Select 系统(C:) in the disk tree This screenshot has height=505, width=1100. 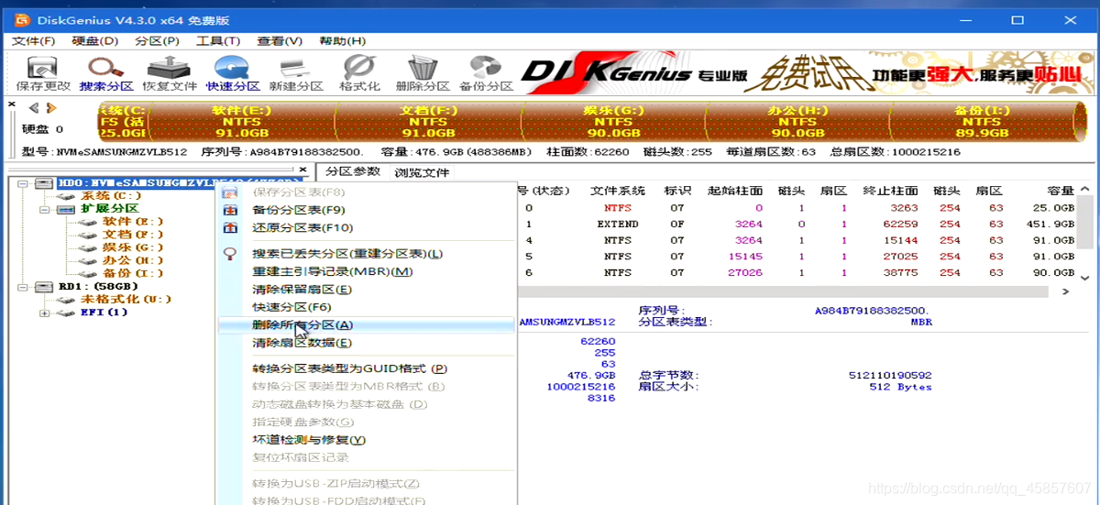[x=111, y=196]
